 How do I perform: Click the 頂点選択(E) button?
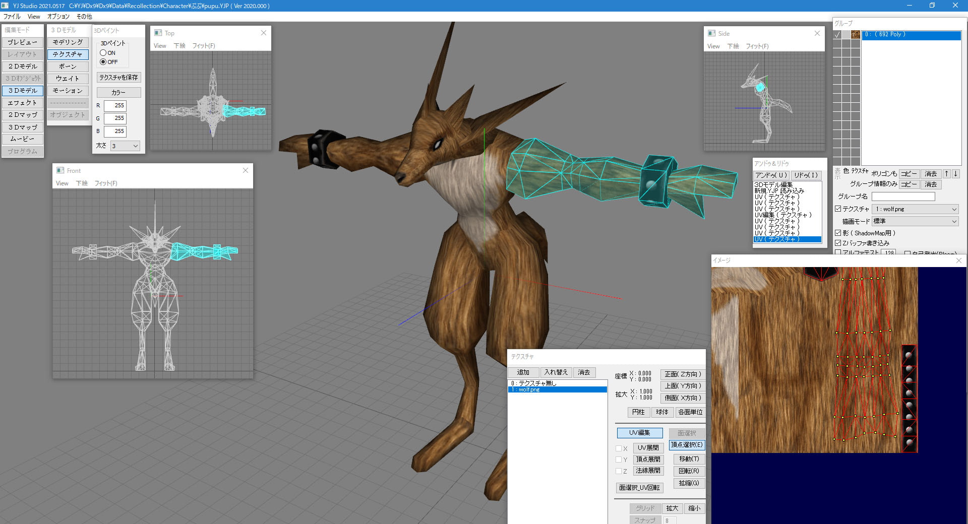(x=687, y=445)
